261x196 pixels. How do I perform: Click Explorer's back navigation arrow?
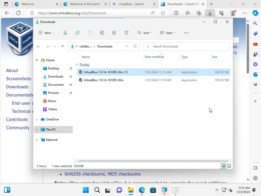click(38, 46)
